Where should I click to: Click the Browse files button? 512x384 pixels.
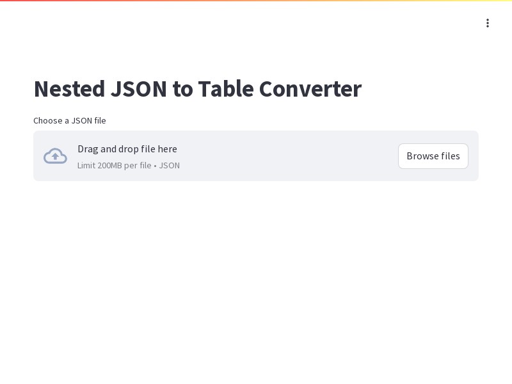pyautogui.click(x=433, y=156)
